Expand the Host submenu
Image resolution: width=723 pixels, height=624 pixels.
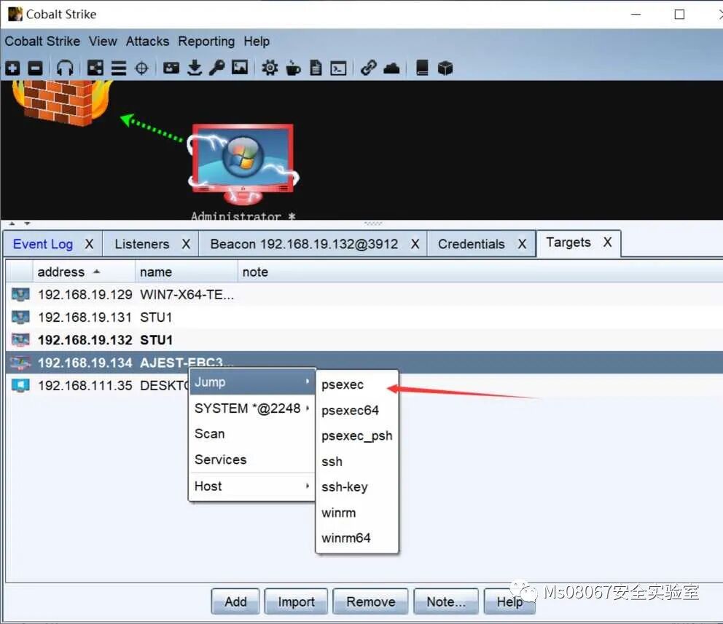pos(252,486)
